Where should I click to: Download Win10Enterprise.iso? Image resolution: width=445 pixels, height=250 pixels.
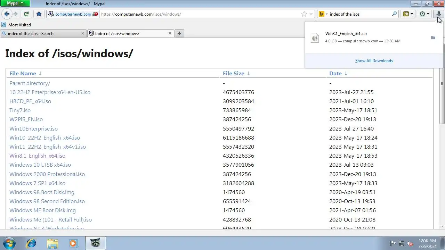(x=33, y=129)
